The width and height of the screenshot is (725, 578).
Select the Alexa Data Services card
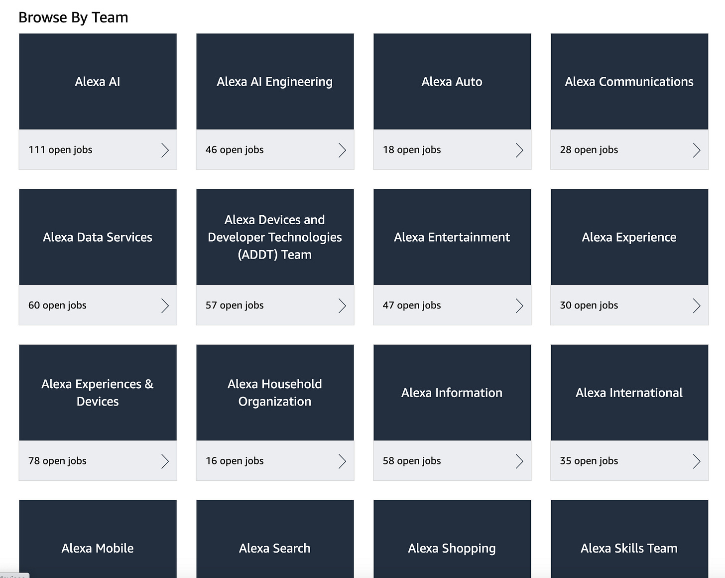98,257
